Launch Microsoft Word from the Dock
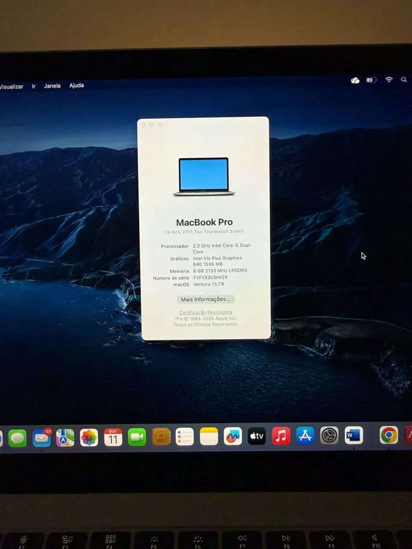This screenshot has height=549, width=412. [354, 436]
